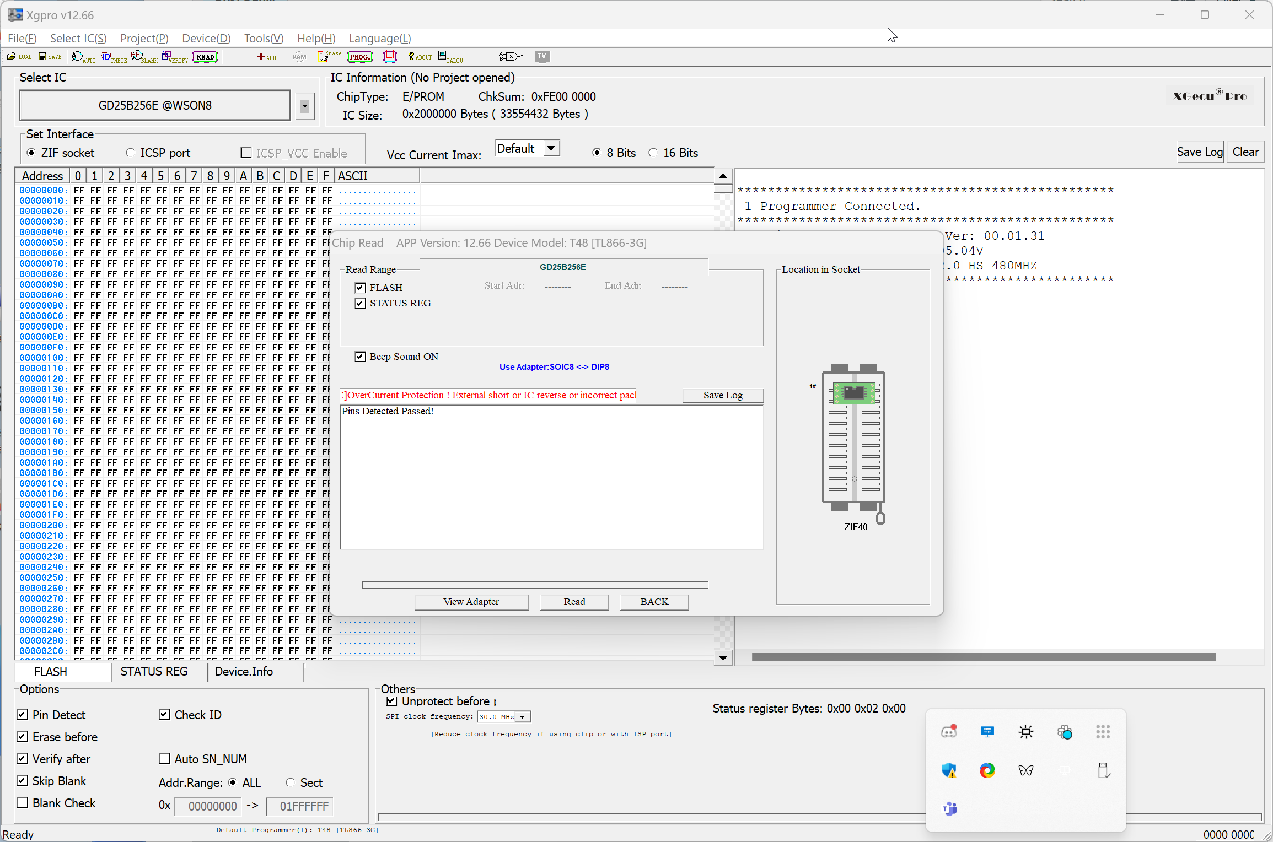
Task: Click the Read button in dialog
Action: pyautogui.click(x=574, y=602)
